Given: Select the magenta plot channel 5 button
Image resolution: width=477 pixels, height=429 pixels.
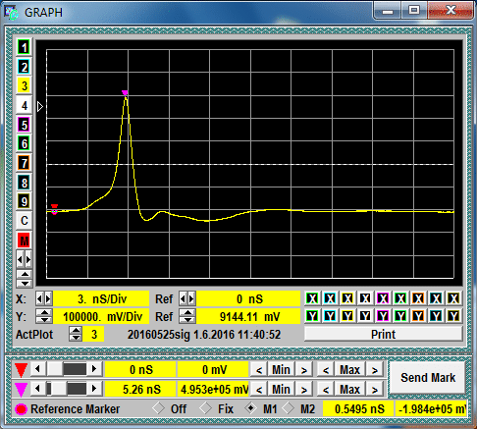Looking at the screenshot, I should pyautogui.click(x=24, y=125).
